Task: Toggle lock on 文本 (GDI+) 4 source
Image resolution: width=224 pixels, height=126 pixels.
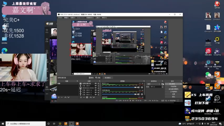Action: tap(98, 90)
